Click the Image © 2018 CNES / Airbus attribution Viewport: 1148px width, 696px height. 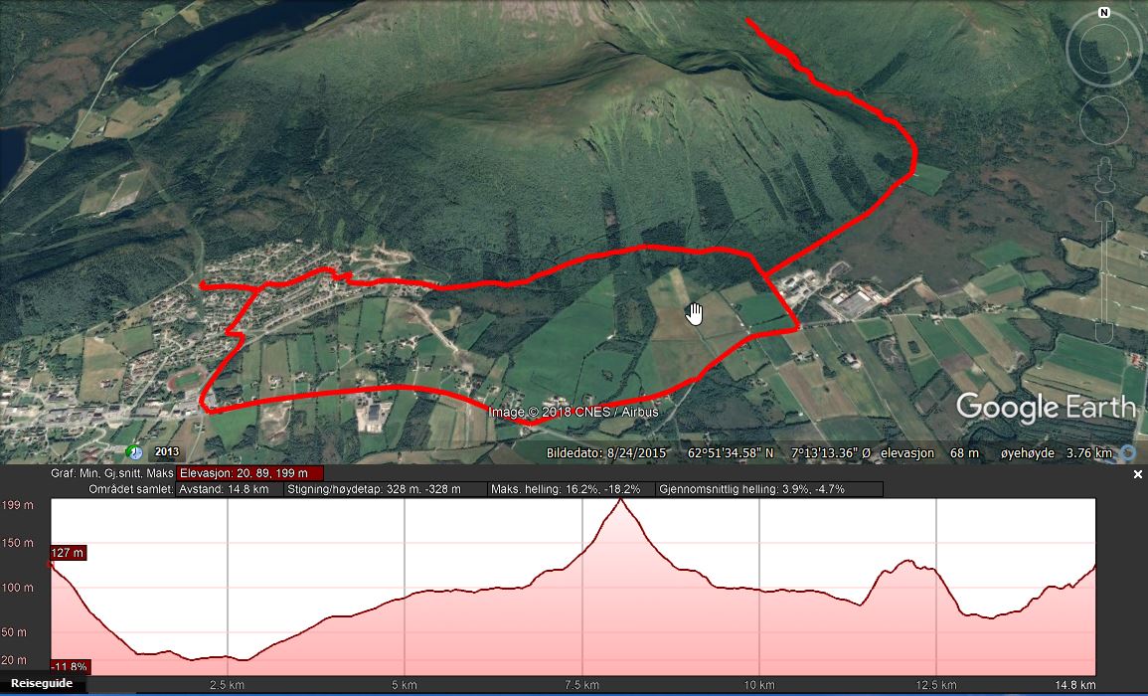click(574, 413)
